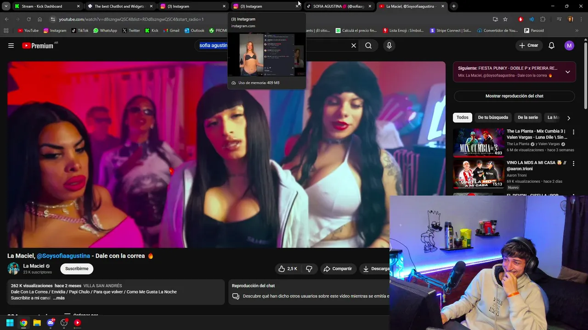Open the notifications bell
588x330 pixels.
pyautogui.click(x=552, y=45)
